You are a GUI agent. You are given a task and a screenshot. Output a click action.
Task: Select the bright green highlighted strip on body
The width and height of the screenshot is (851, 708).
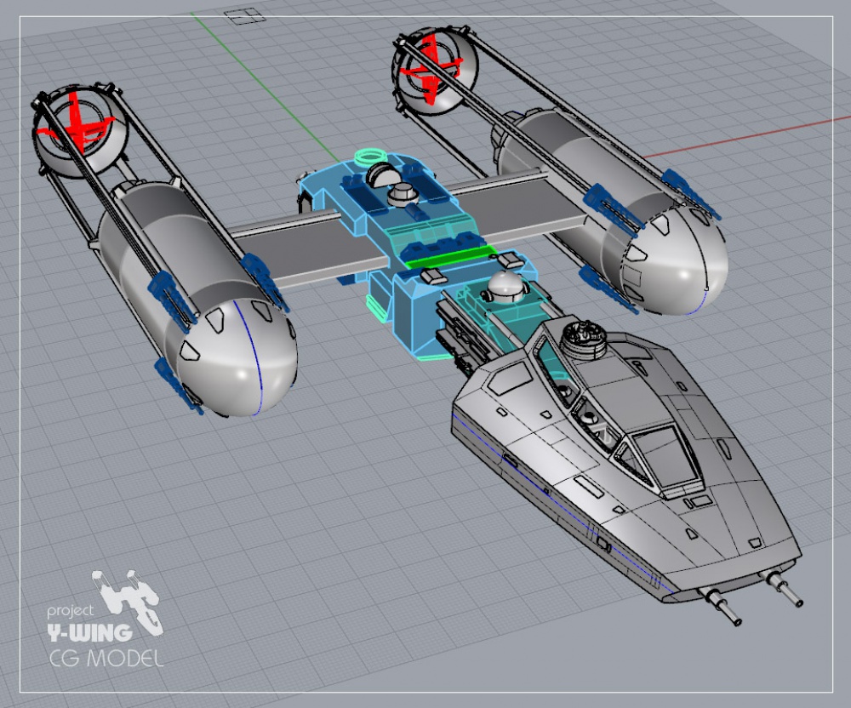449,257
